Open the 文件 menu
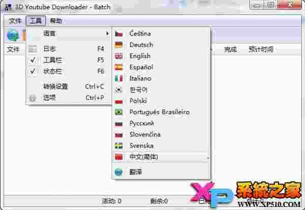305x210 pixels. pyautogui.click(x=15, y=21)
